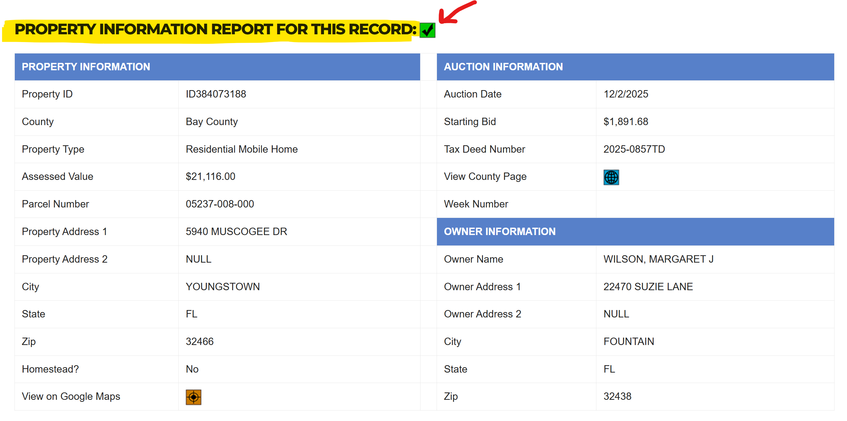Click parcel number 05237-008-000
This screenshot has width=847, height=421.
[220, 204]
